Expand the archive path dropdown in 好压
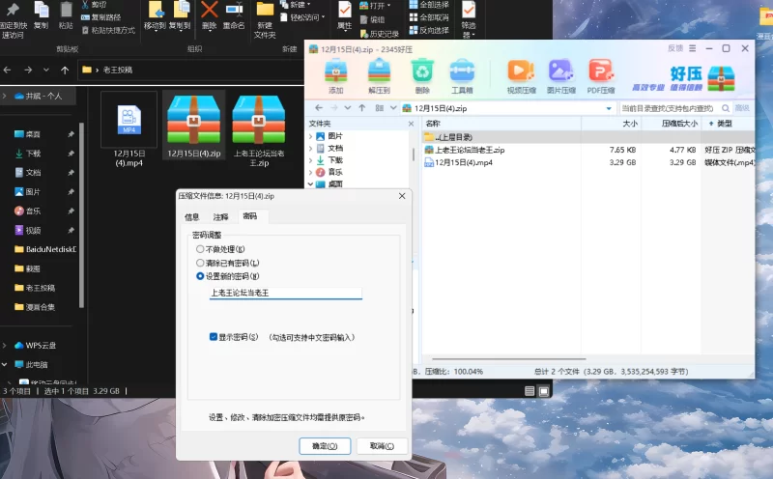The image size is (773, 479). 609,108
